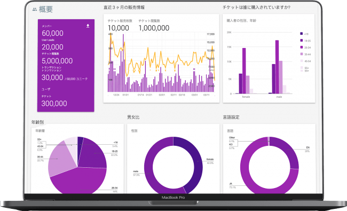Click the 35-44 legend swatch

pyautogui.click(x=301, y=54)
